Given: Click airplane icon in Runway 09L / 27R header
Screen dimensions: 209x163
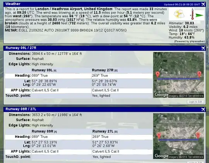Looking at the screenshot, I should tap(203, 48).
